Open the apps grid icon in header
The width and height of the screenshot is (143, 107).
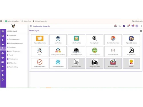pos(124,26)
